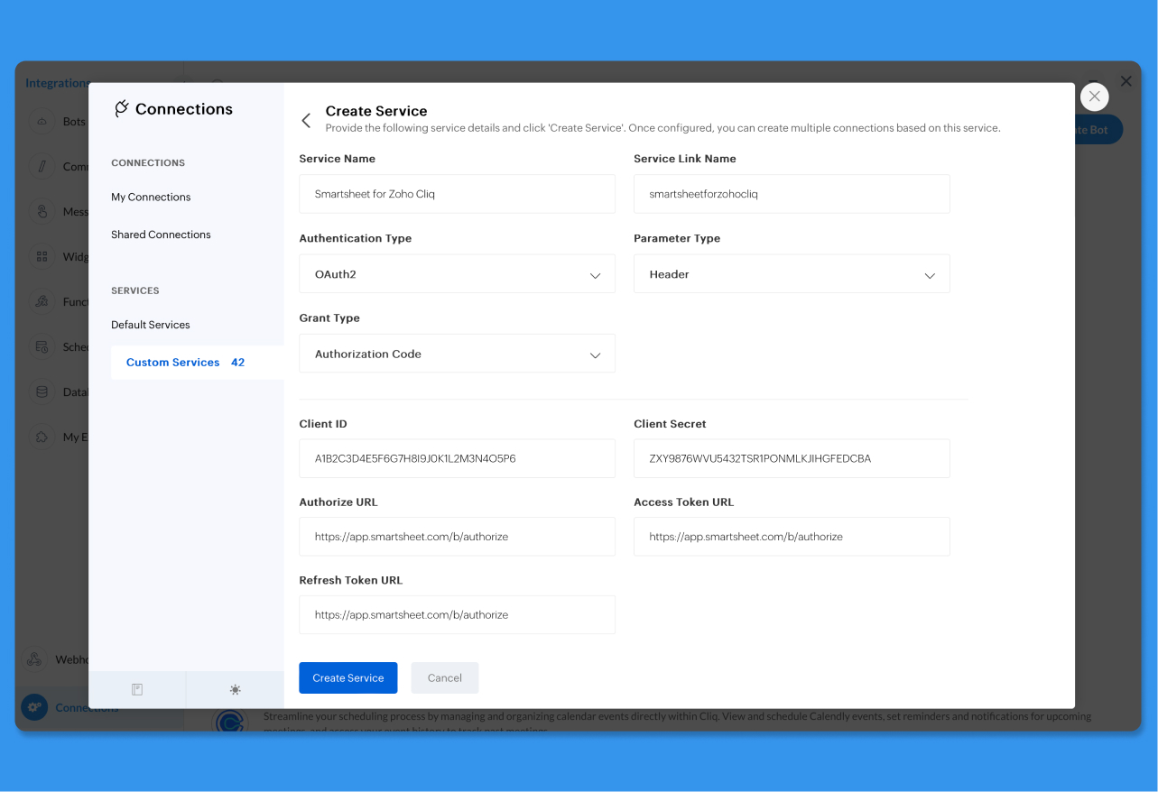Open Shared Connections in the sidebar
Screen dimensions: 1158x792
click(x=161, y=235)
